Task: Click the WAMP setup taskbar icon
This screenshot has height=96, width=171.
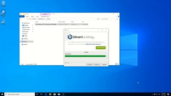Action: point(63,94)
